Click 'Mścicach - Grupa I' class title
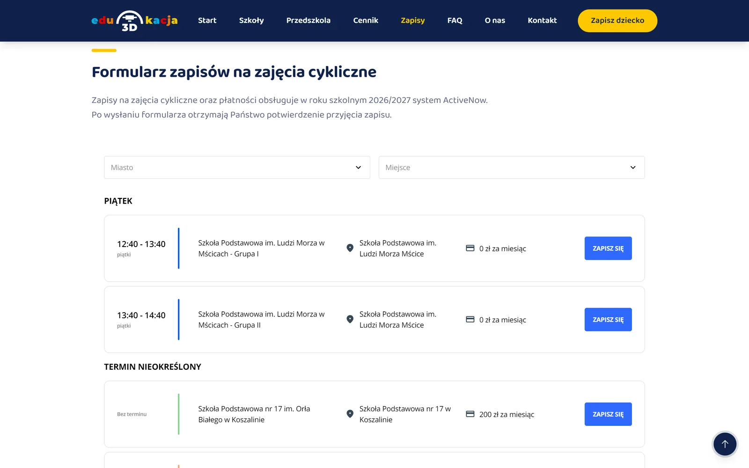The width and height of the screenshot is (749, 468). coord(261,249)
